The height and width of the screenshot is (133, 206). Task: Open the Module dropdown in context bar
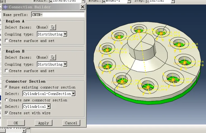click(67, 1)
